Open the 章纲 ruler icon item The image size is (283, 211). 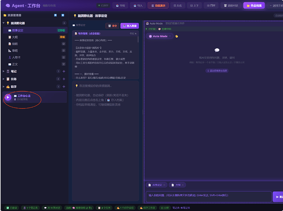click(x=10, y=51)
